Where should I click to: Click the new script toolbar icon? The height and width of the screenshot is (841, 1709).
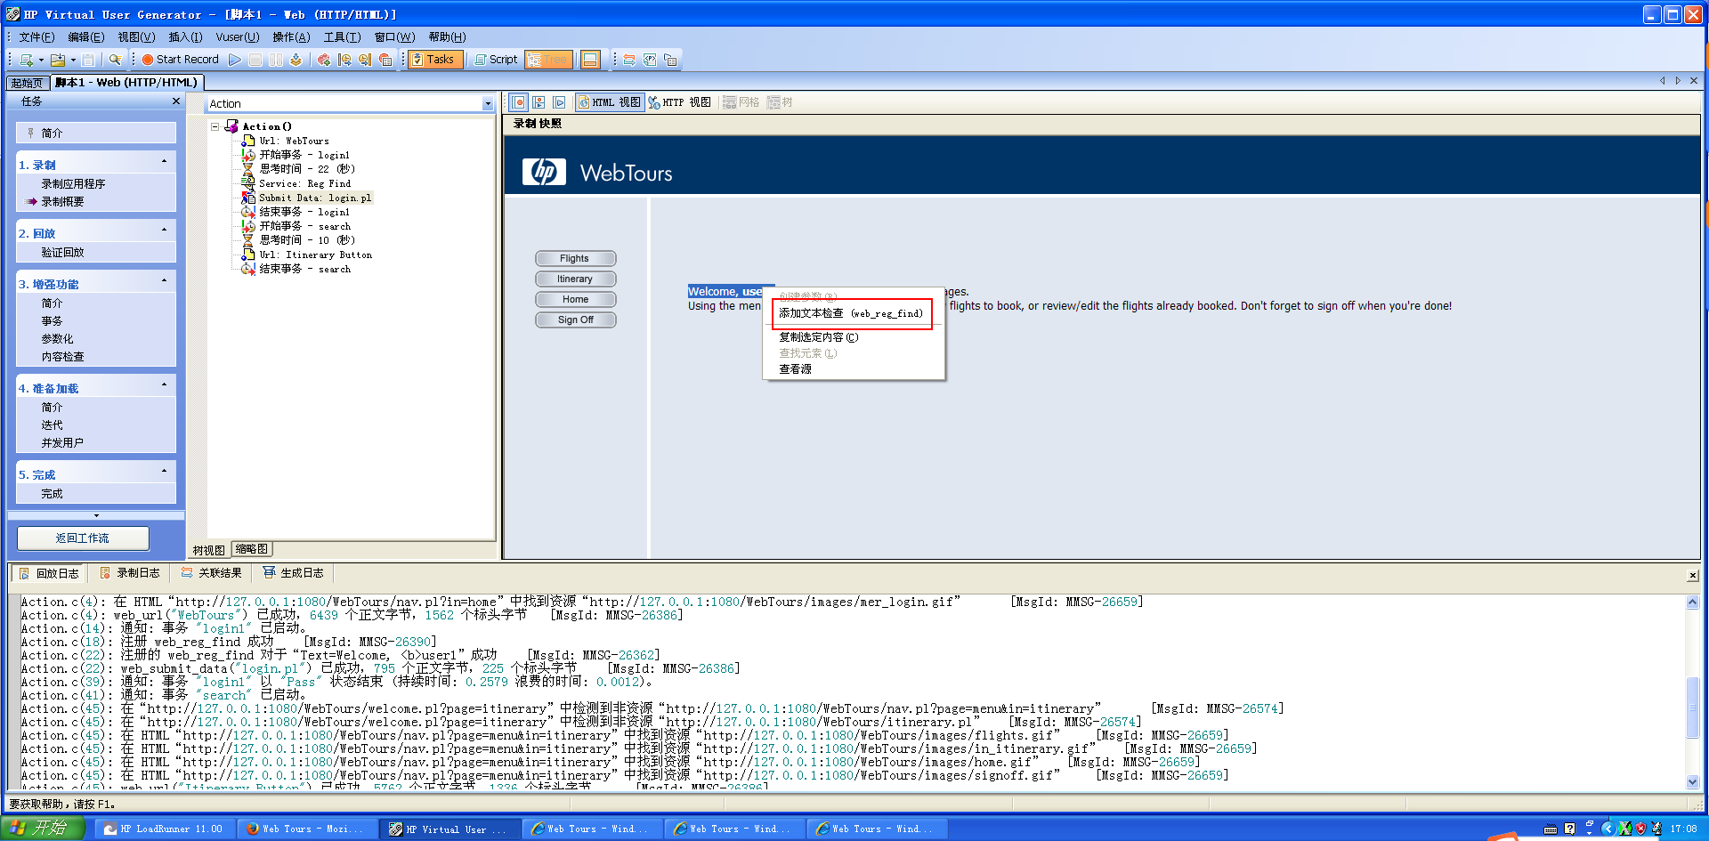coord(27,60)
